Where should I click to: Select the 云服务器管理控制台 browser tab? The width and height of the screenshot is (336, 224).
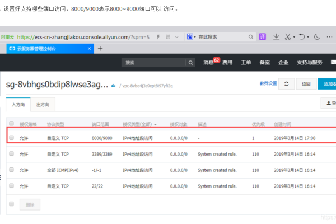pyautogui.click(x=50, y=49)
